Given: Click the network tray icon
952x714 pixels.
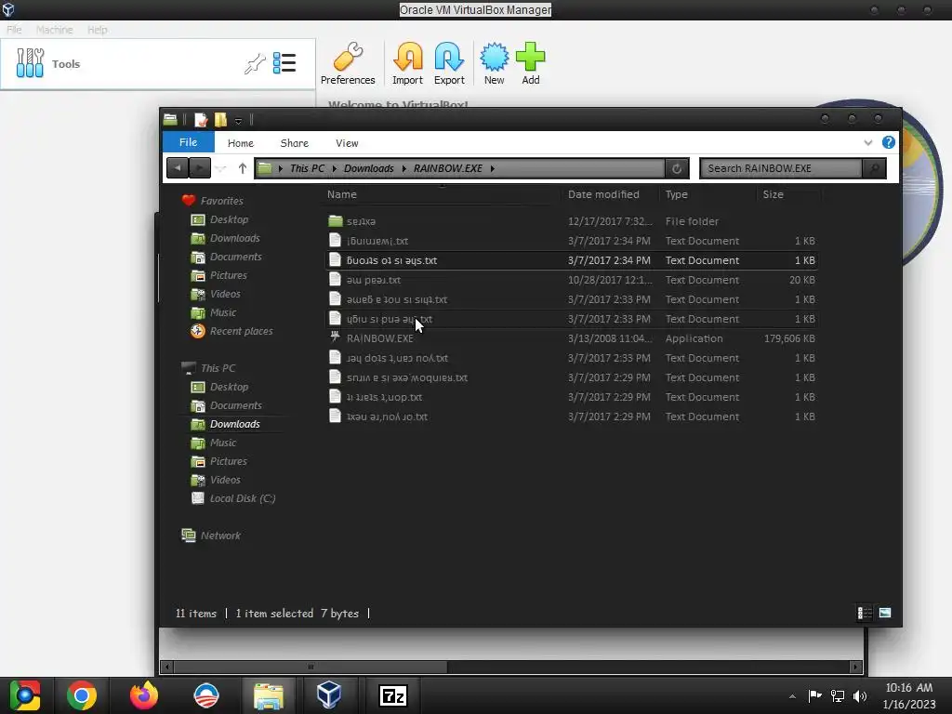Looking at the screenshot, I should [x=838, y=695].
